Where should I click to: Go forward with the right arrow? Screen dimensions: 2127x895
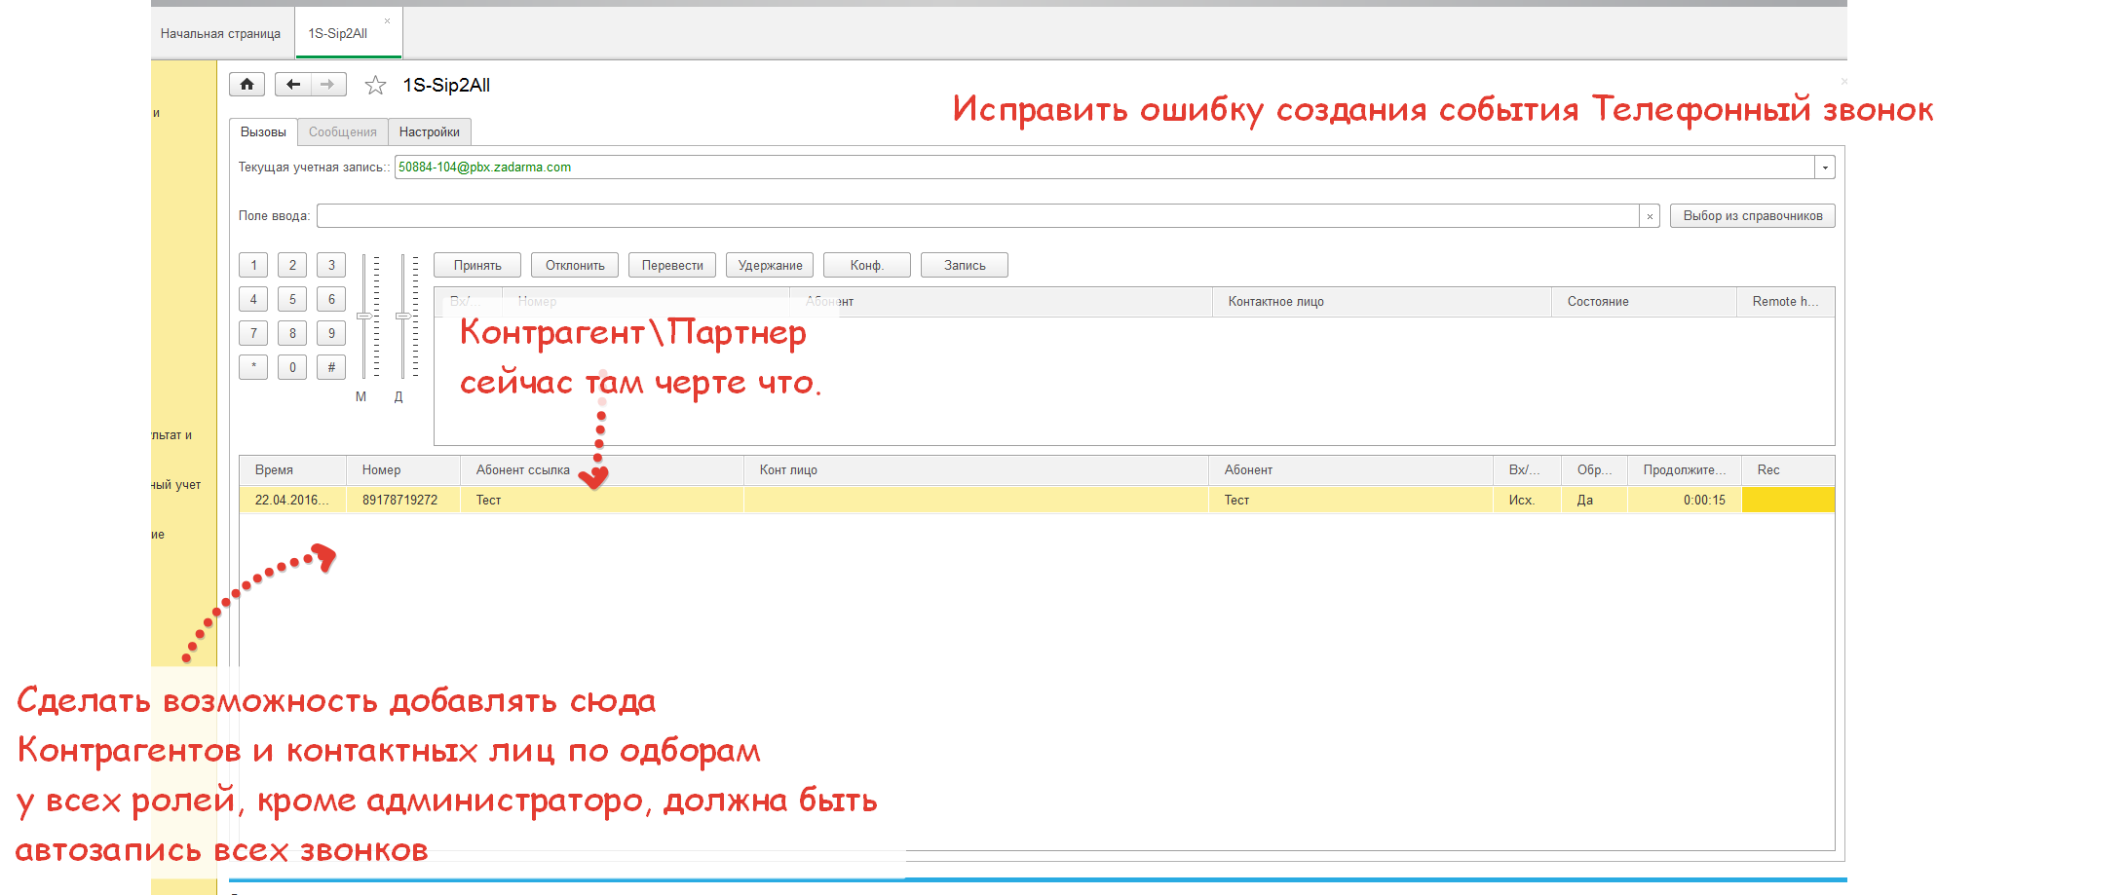pos(328,85)
